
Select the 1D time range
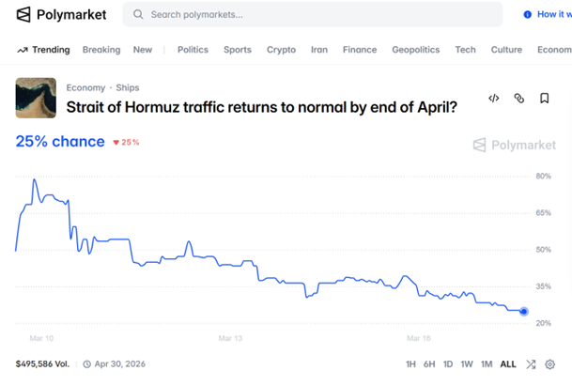(x=448, y=364)
